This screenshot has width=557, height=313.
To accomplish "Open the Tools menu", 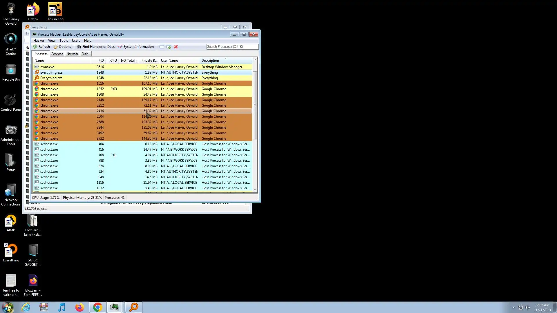I will pyautogui.click(x=64, y=41).
